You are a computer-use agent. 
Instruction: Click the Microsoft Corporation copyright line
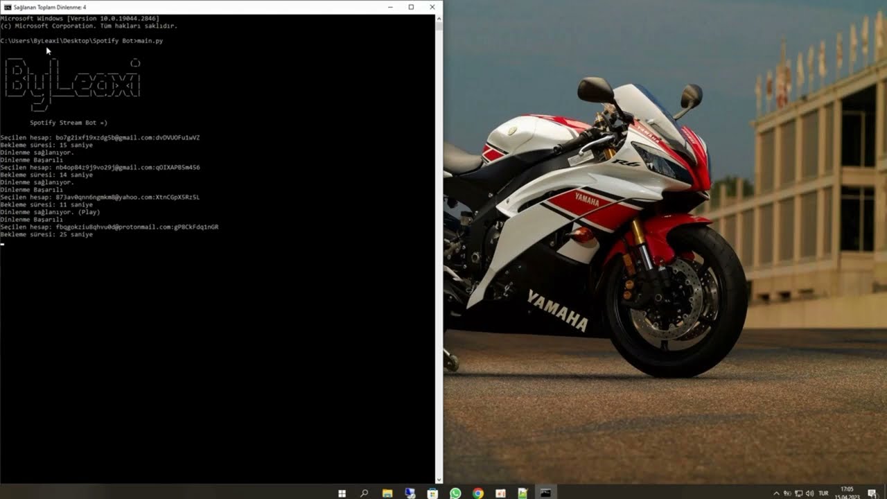[89, 26]
